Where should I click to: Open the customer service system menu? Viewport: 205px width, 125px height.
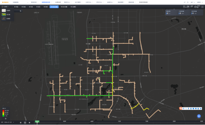(34, 2)
